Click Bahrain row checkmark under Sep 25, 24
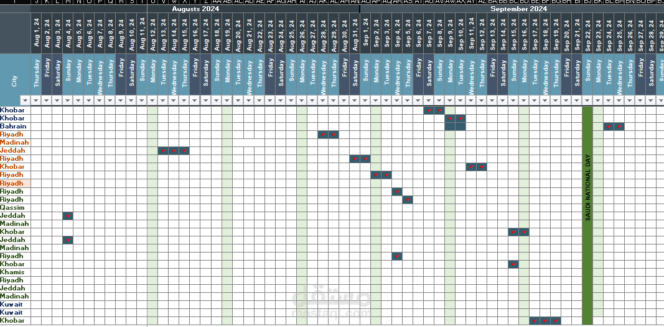Viewport: 664px width, 327px height. coord(620,127)
